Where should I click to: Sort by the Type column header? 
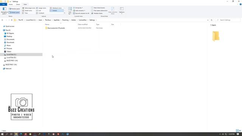[98, 24]
